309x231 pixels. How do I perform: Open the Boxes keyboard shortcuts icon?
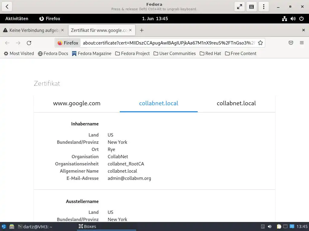coord(251,7)
